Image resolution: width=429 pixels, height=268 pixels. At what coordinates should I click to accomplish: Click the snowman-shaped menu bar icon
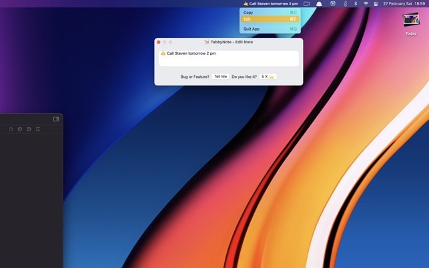346,4
